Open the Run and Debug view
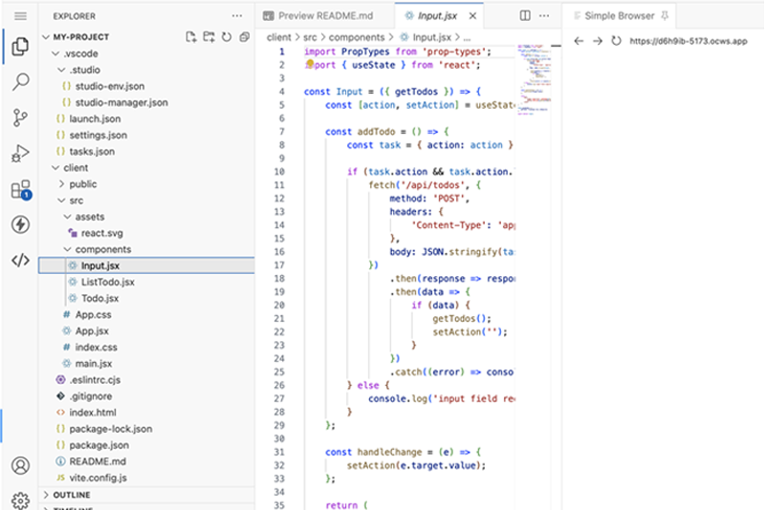This screenshot has height=510, width=765. click(x=20, y=153)
